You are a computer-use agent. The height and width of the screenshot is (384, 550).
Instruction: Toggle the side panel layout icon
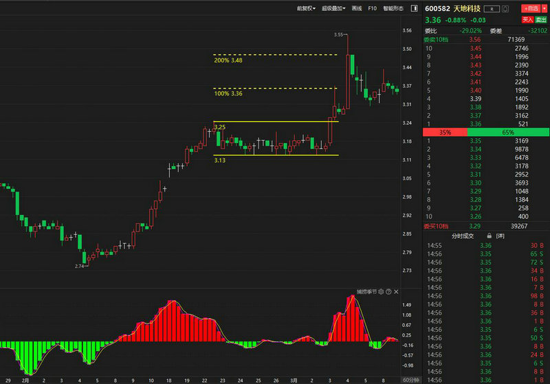pyautogui.click(x=414, y=8)
